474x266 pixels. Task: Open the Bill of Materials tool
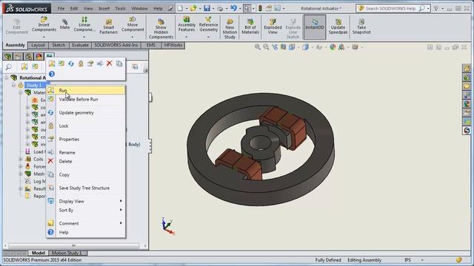click(x=250, y=27)
